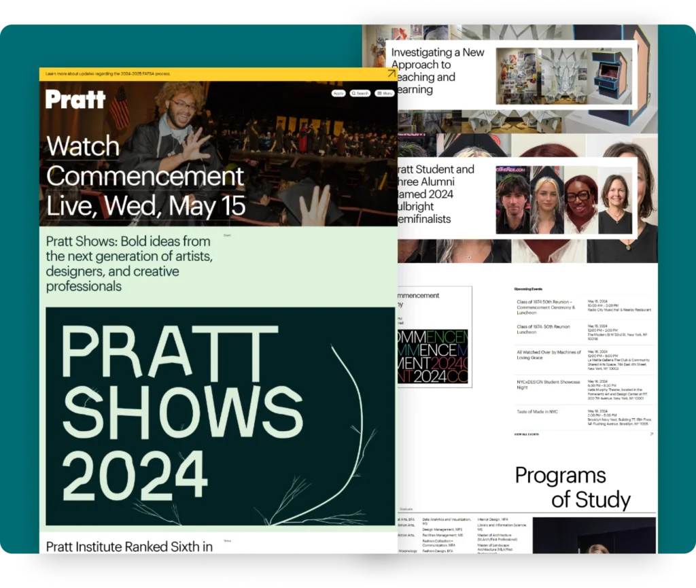The height and width of the screenshot is (588, 696).
Task: Open the Commencement 2024 colorful graphic card
Action: (x=434, y=358)
